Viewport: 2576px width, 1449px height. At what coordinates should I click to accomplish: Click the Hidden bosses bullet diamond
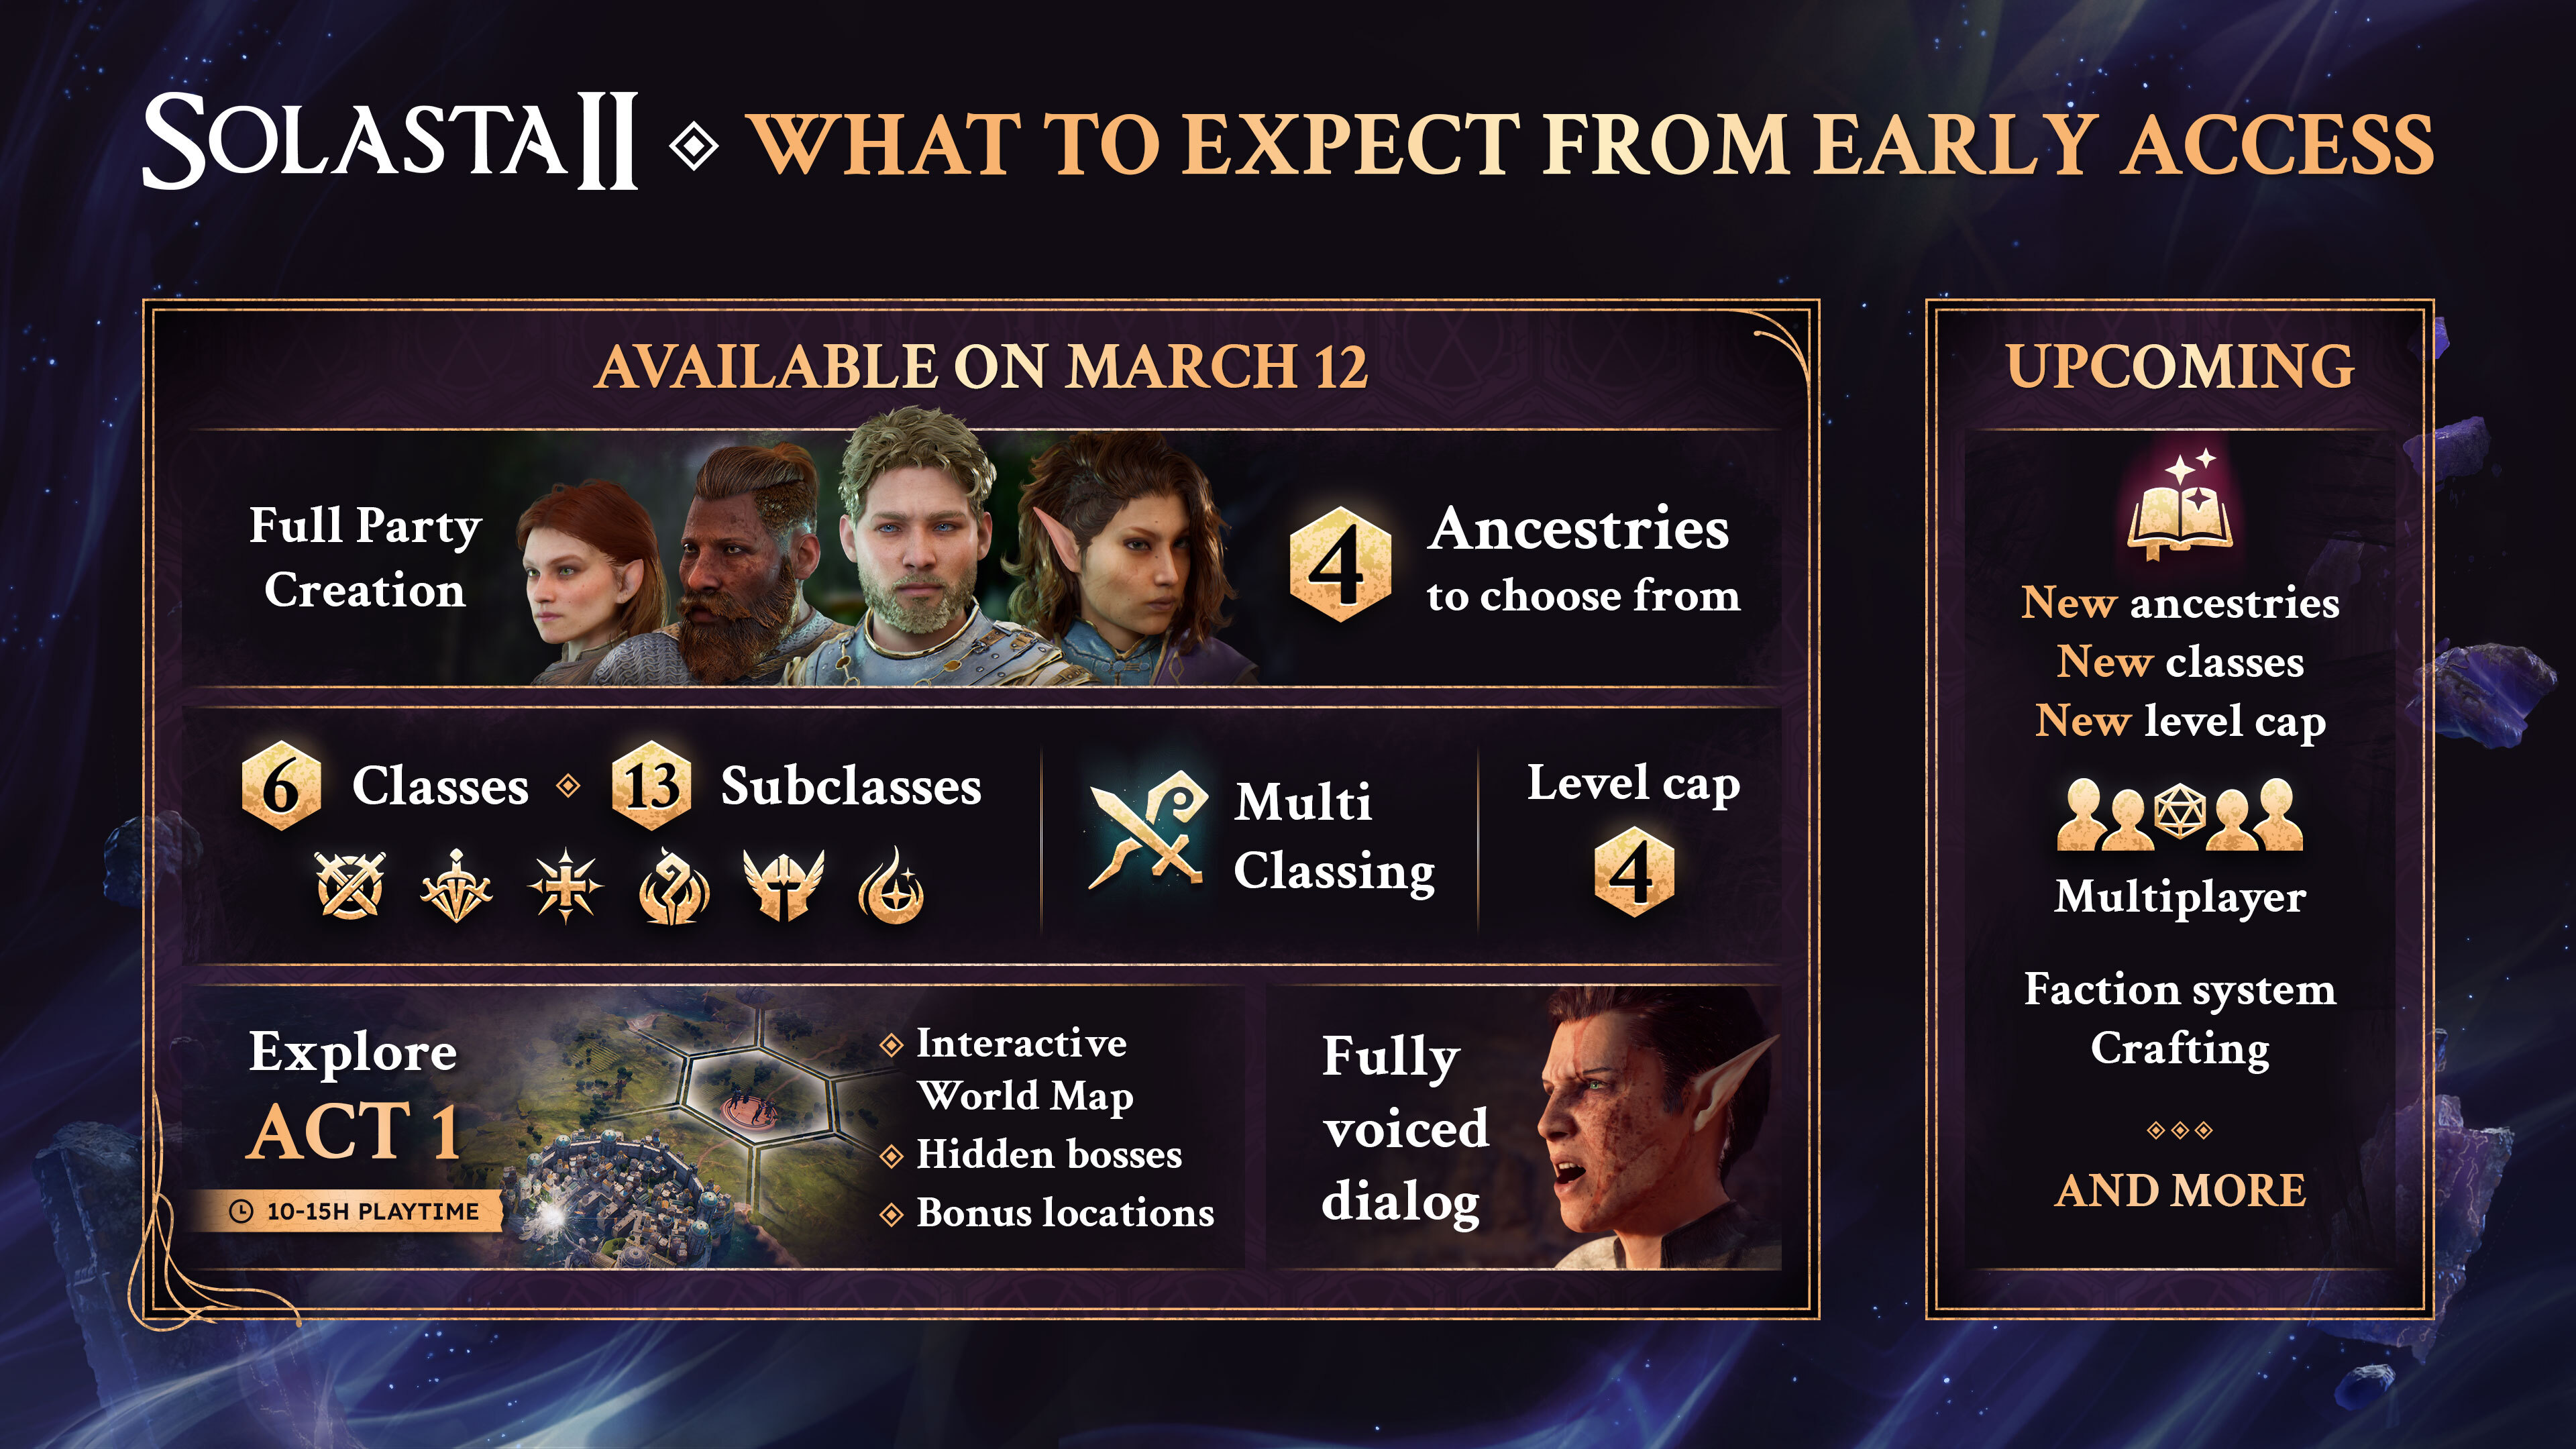pos(891,1156)
